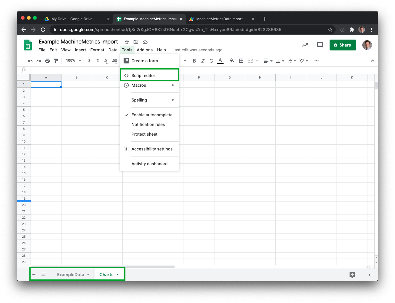This screenshot has height=303, width=395.
Task: Open the File menu
Action: point(42,50)
